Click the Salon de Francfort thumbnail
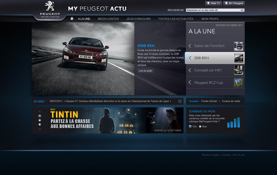The width and height of the screenshot is (277, 175). click(x=238, y=46)
